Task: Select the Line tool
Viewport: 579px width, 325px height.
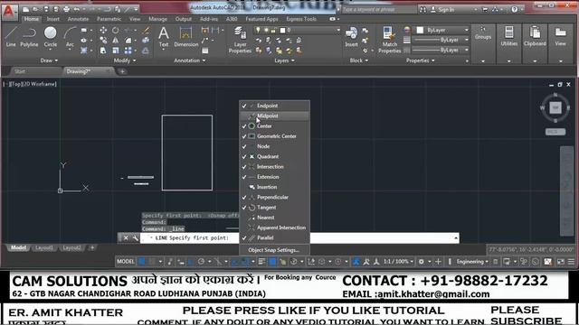Action: click(11, 37)
